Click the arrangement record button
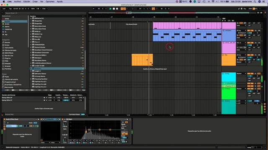Screen dimensions: 268x150 (117, 9)
